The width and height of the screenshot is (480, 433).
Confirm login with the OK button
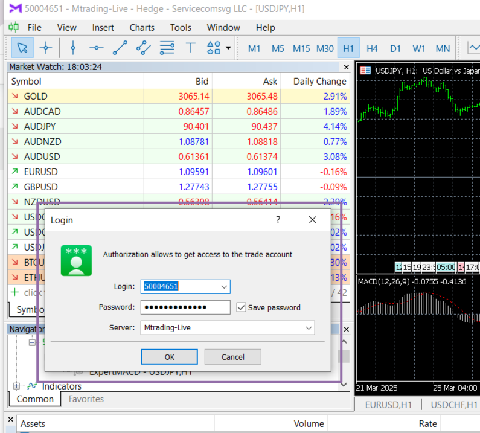(x=169, y=357)
